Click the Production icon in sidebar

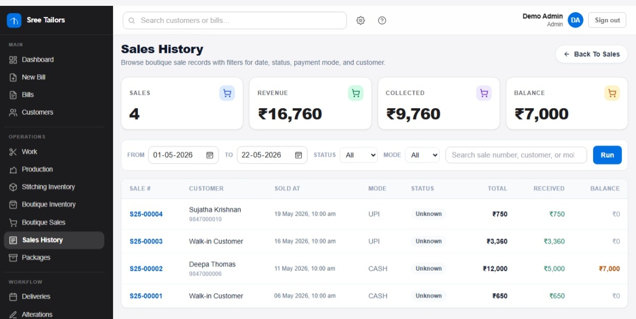tap(13, 170)
